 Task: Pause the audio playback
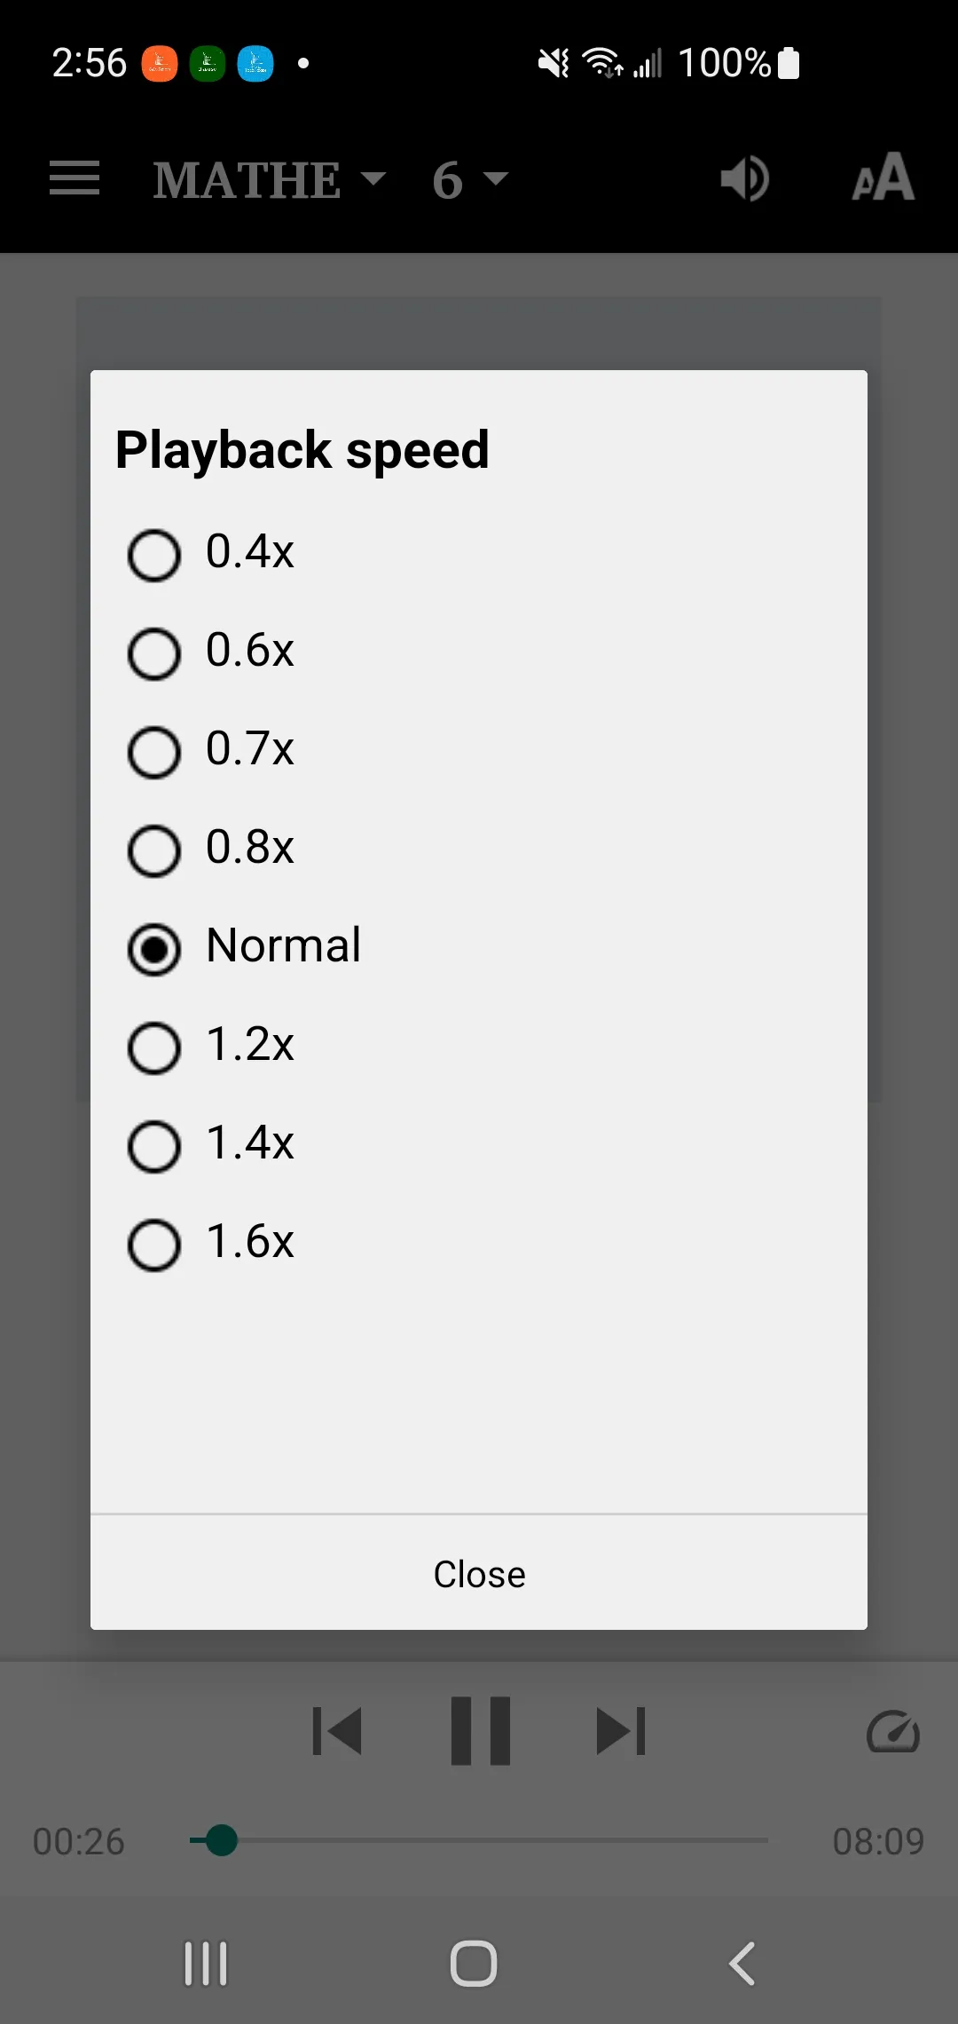[x=481, y=1731]
